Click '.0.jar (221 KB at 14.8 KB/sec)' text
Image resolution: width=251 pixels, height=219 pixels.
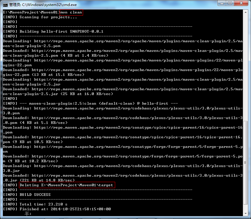(39, 180)
